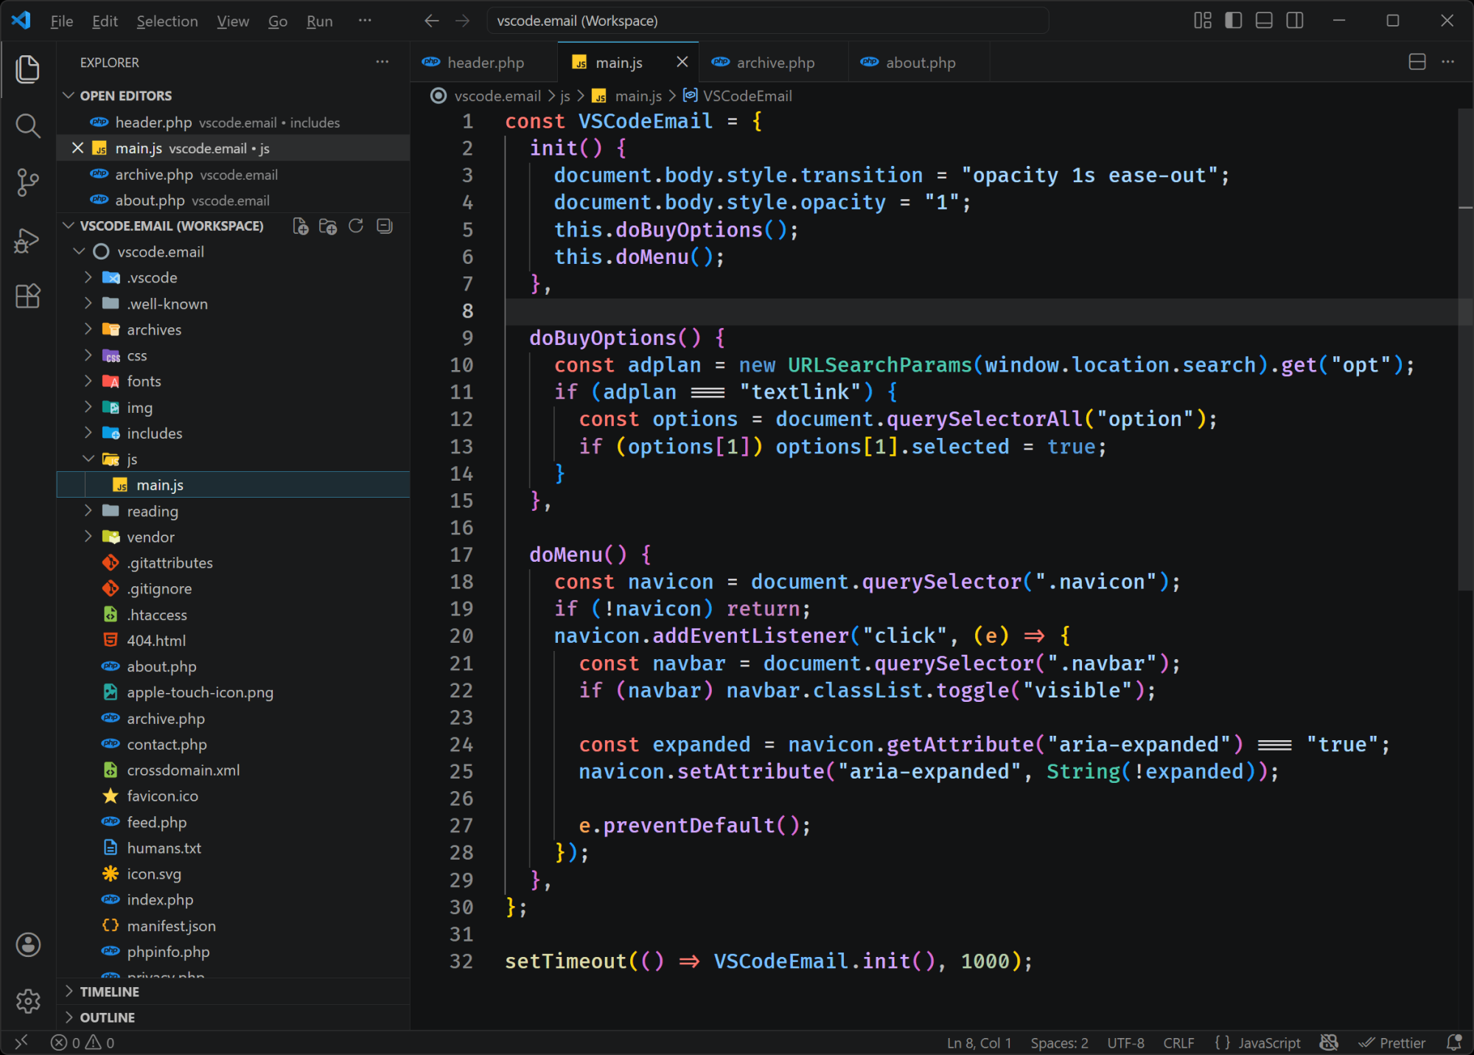Switch to the archive.php tab
This screenshot has height=1055, width=1474.
(774, 62)
